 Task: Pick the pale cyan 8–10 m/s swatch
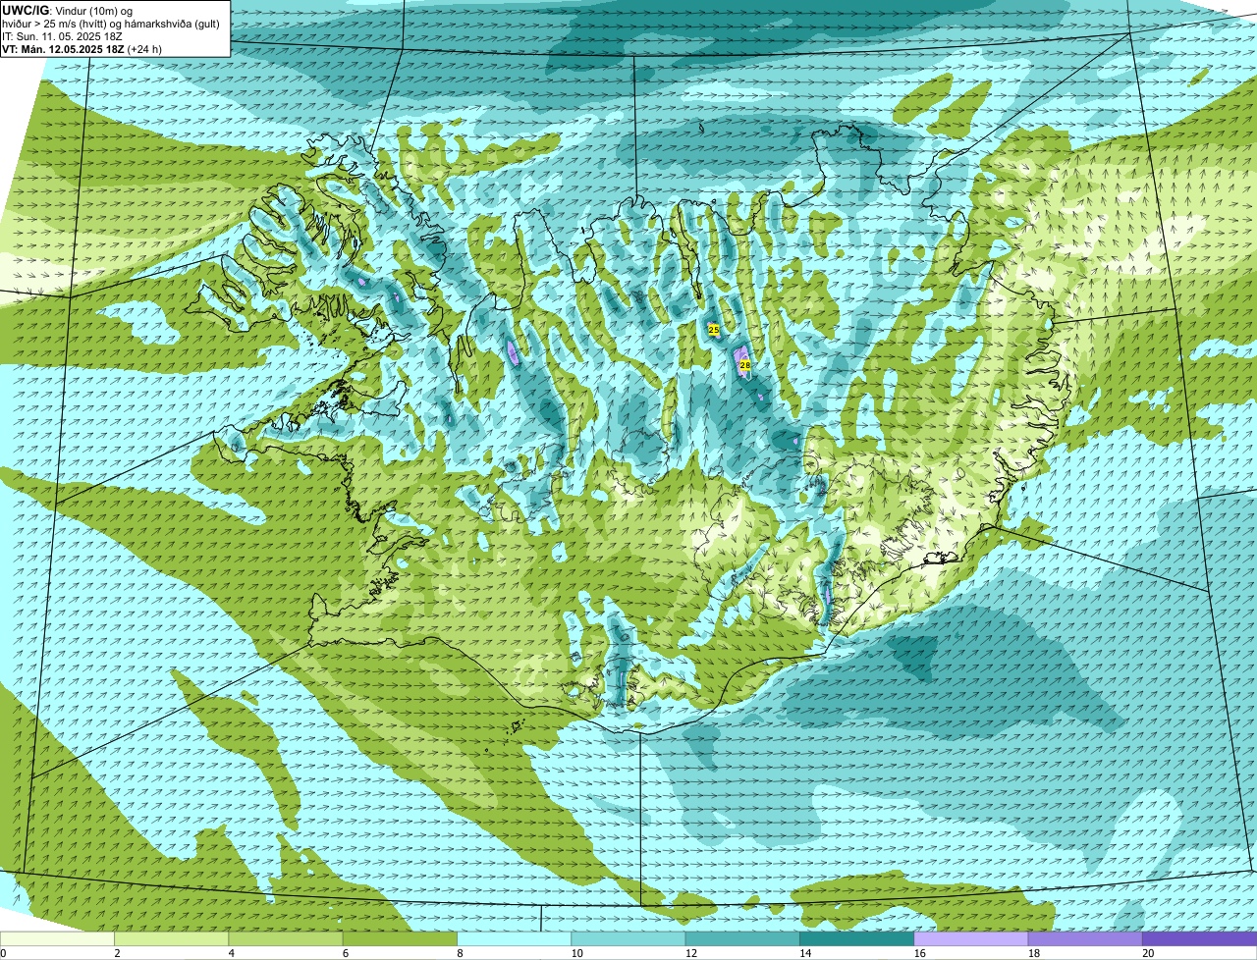[515, 938]
